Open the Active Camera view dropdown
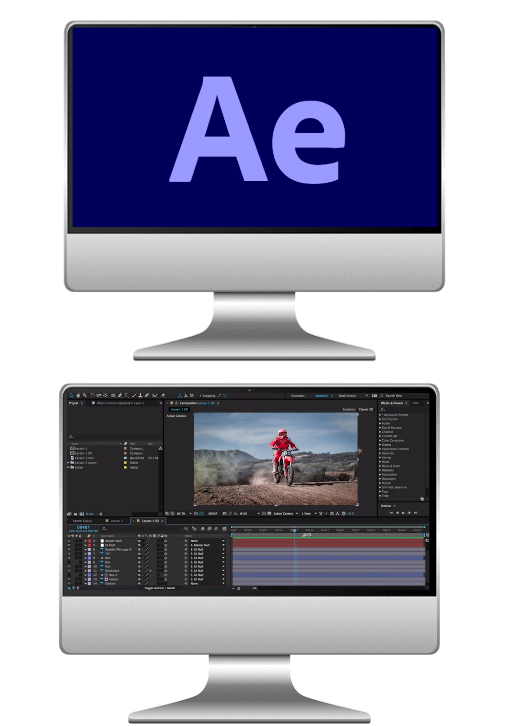The width and height of the screenshot is (515, 726). pos(286,514)
